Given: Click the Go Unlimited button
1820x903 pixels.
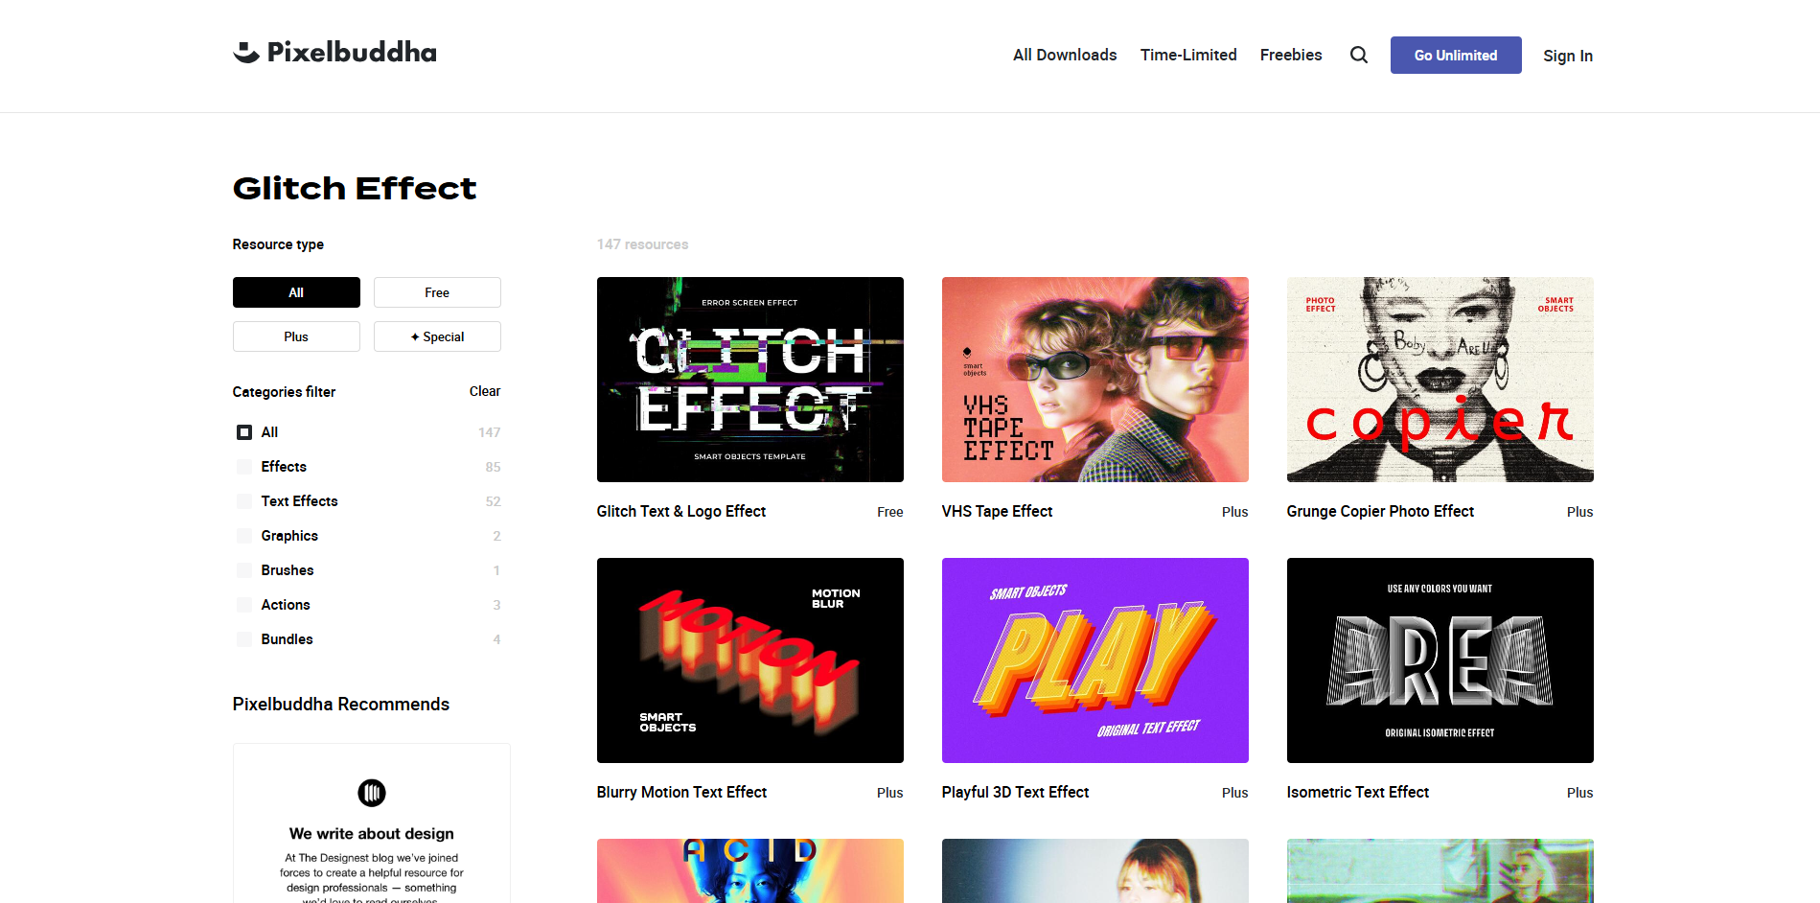Looking at the screenshot, I should click(x=1455, y=55).
